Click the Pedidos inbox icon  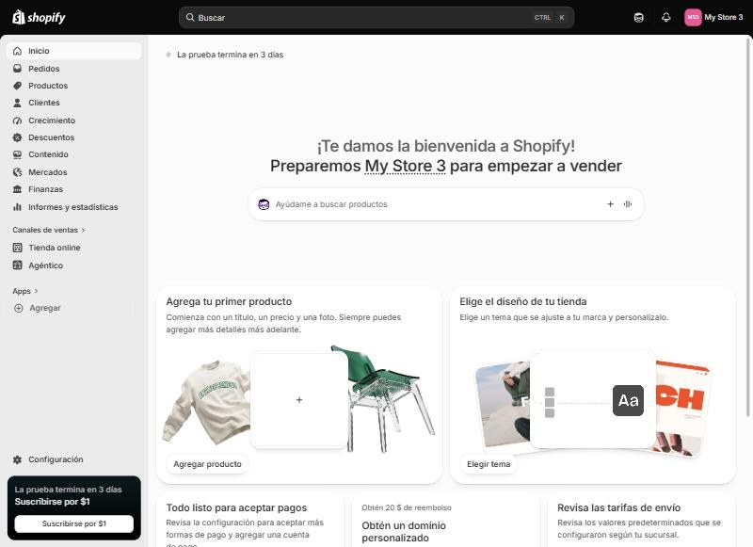(17, 69)
